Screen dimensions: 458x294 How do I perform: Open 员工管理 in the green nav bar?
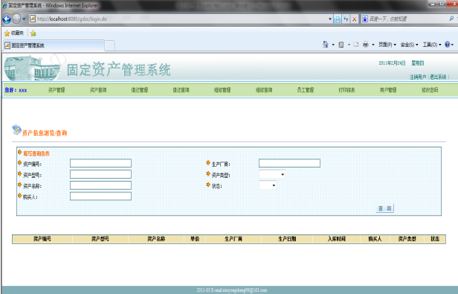306,90
